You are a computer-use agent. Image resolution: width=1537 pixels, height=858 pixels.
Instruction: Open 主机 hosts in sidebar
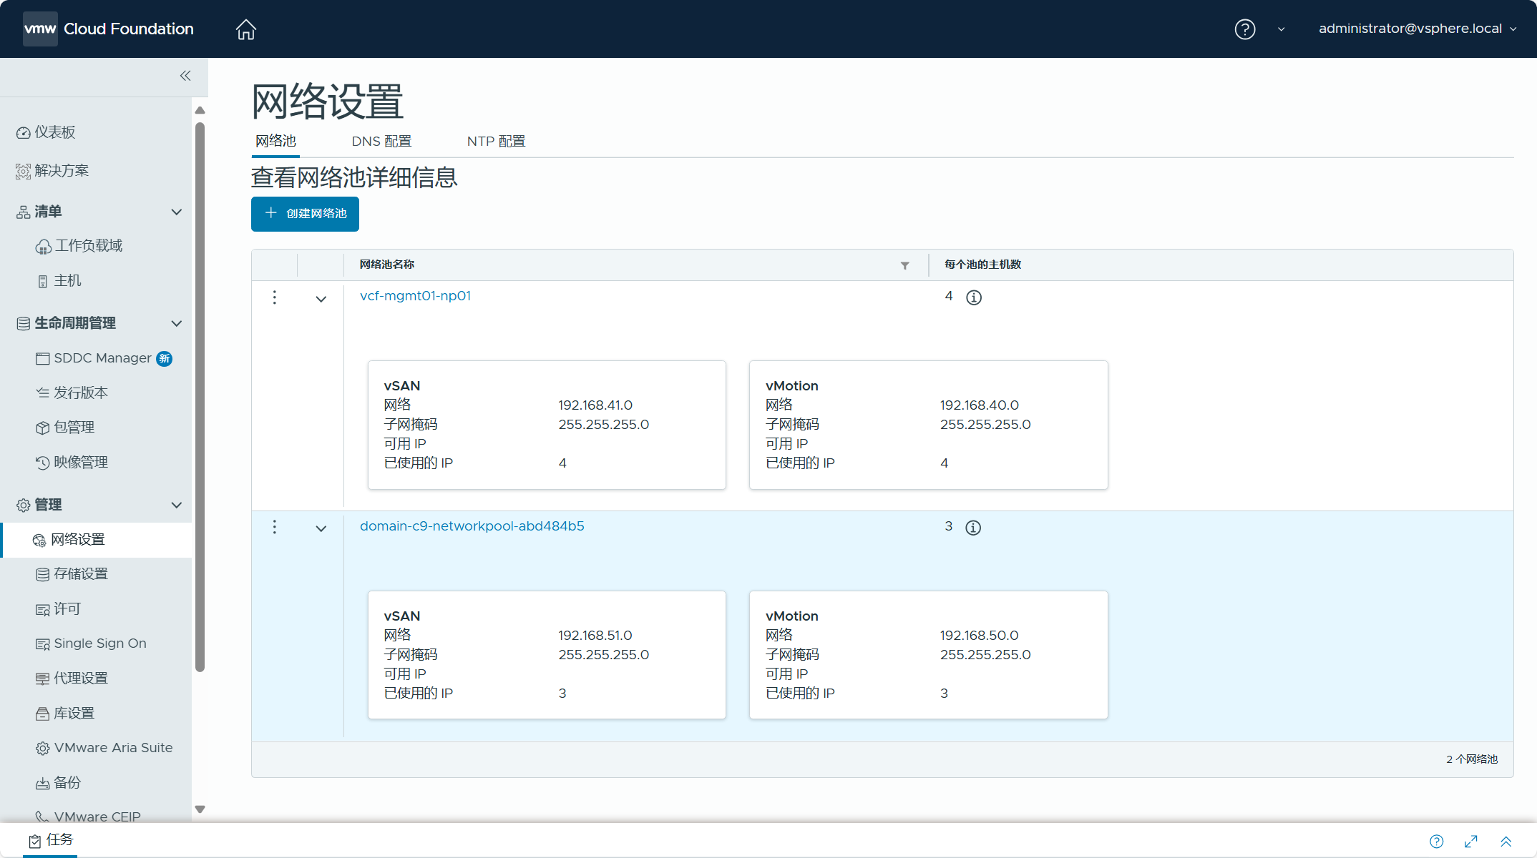click(59, 281)
